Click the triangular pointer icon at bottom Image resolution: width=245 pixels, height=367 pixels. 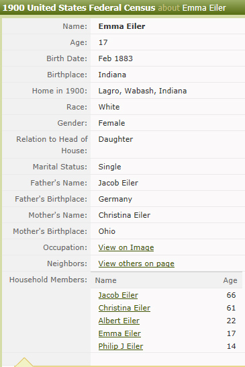point(24,362)
